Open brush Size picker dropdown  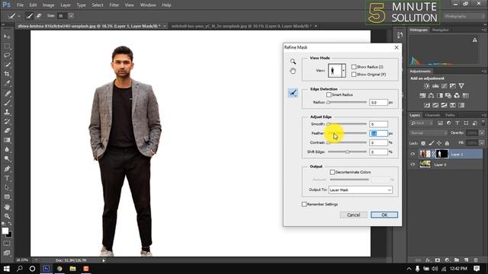tap(71, 15)
